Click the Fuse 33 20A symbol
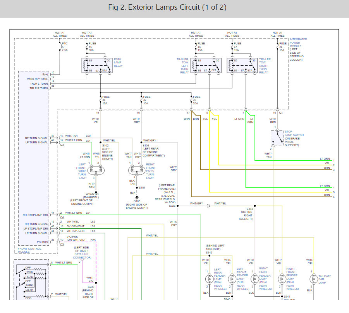This screenshot has height=313, width=349. coord(193,100)
